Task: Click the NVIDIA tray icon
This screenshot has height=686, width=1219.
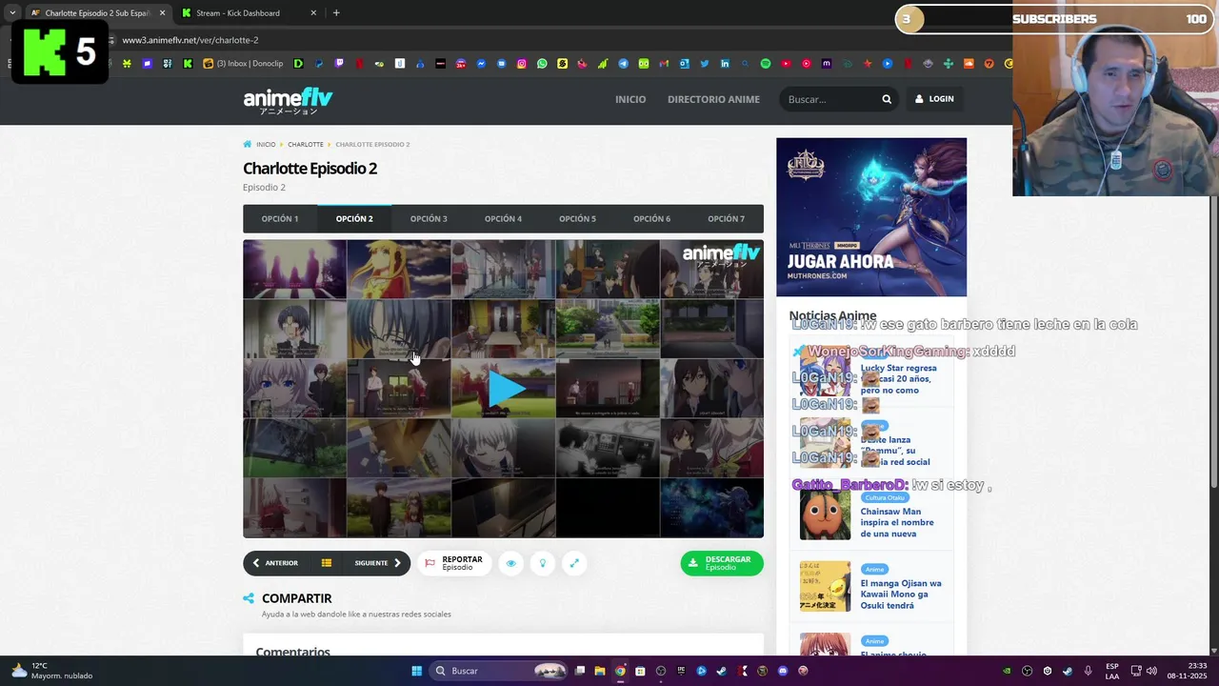Action: [x=1007, y=671]
